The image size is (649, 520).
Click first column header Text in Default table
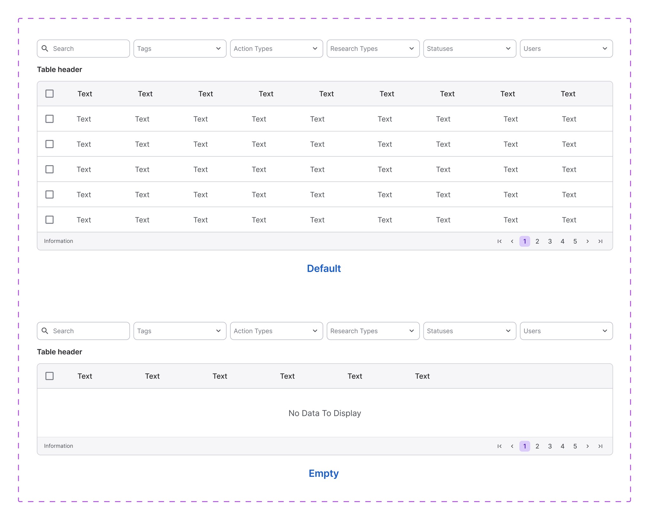85,94
